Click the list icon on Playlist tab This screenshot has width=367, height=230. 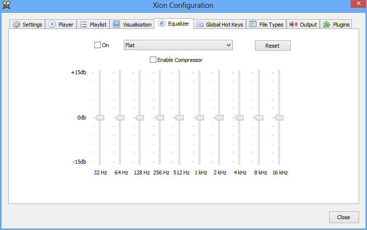click(83, 25)
